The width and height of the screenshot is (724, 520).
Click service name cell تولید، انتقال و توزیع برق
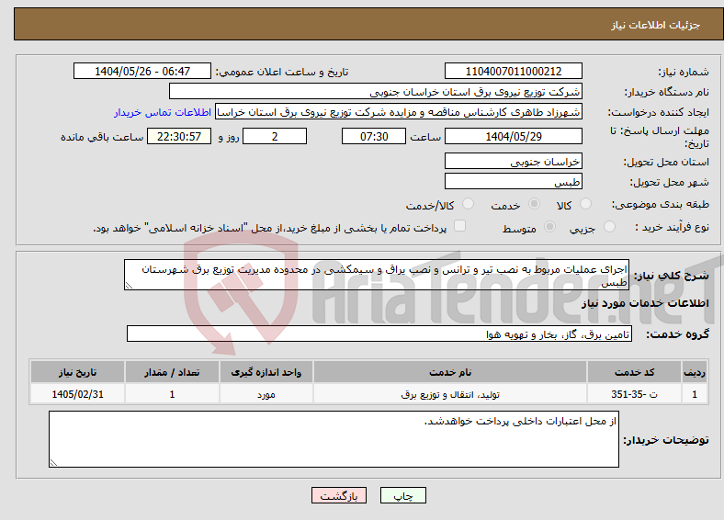[450, 394]
